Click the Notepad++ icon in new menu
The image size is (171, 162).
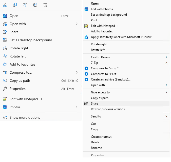(x=5, y=99)
